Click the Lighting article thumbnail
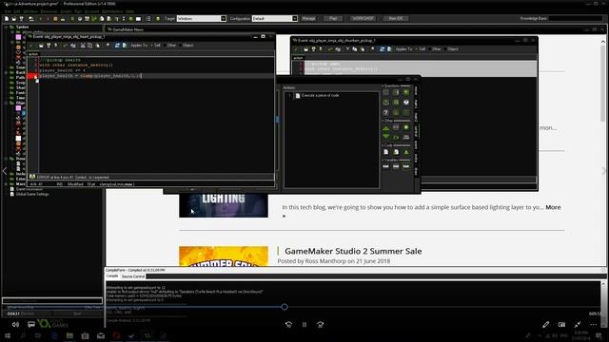The image size is (609, 342). pyautogui.click(x=224, y=205)
